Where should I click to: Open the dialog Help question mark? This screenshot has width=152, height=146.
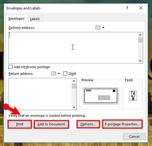pos(127,8)
